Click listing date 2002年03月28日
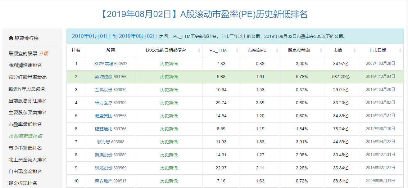The height and width of the screenshot is (188, 408). click(x=380, y=63)
